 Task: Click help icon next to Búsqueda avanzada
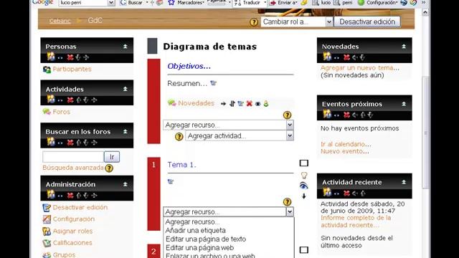coord(109,168)
